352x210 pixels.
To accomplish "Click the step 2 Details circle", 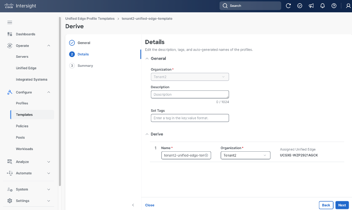I will 72,54.
